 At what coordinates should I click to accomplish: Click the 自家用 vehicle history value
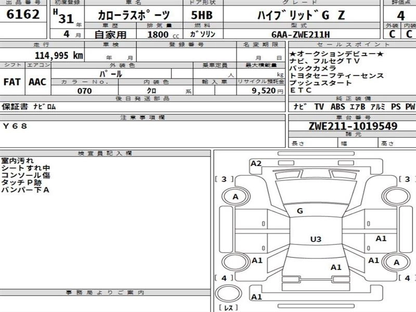pyautogui.click(x=110, y=35)
